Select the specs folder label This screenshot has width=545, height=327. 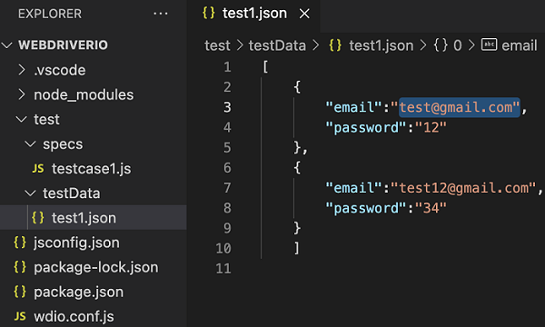[x=63, y=144]
